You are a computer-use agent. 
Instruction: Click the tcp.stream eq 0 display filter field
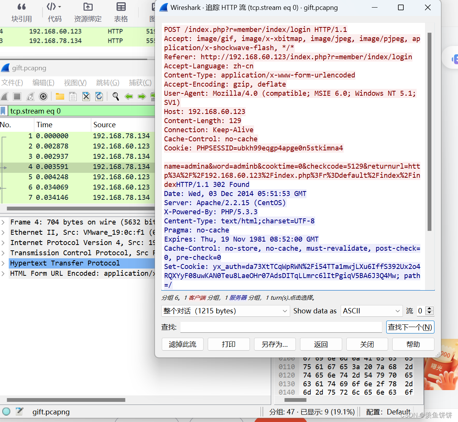tap(81, 111)
